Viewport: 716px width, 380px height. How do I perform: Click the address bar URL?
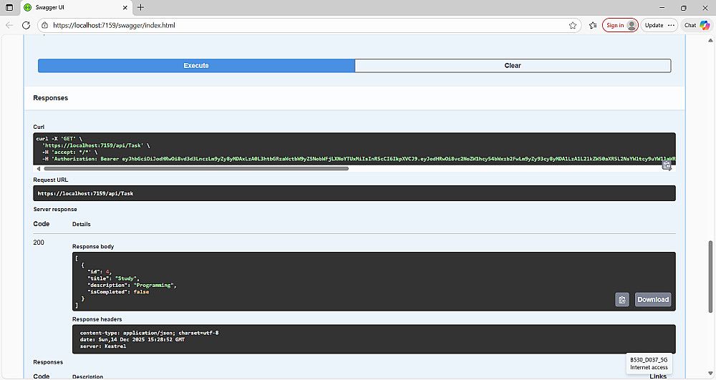tap(114, 26)
